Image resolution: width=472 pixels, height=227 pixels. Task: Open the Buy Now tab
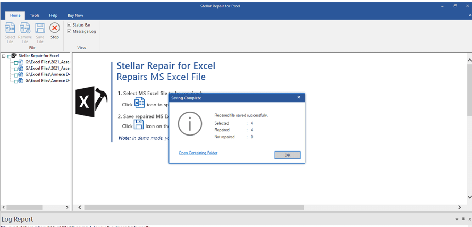pyautogui.click(x=75, y=15)
